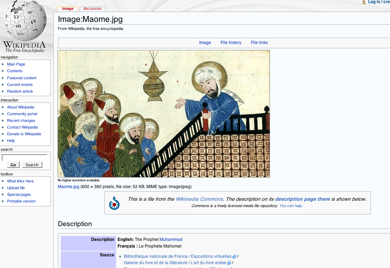Switch to the image tab
This screenshot has width=390, height=268.
pos(68,9)
